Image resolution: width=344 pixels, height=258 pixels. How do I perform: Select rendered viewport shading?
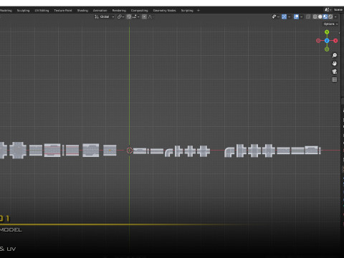(330, 16)
